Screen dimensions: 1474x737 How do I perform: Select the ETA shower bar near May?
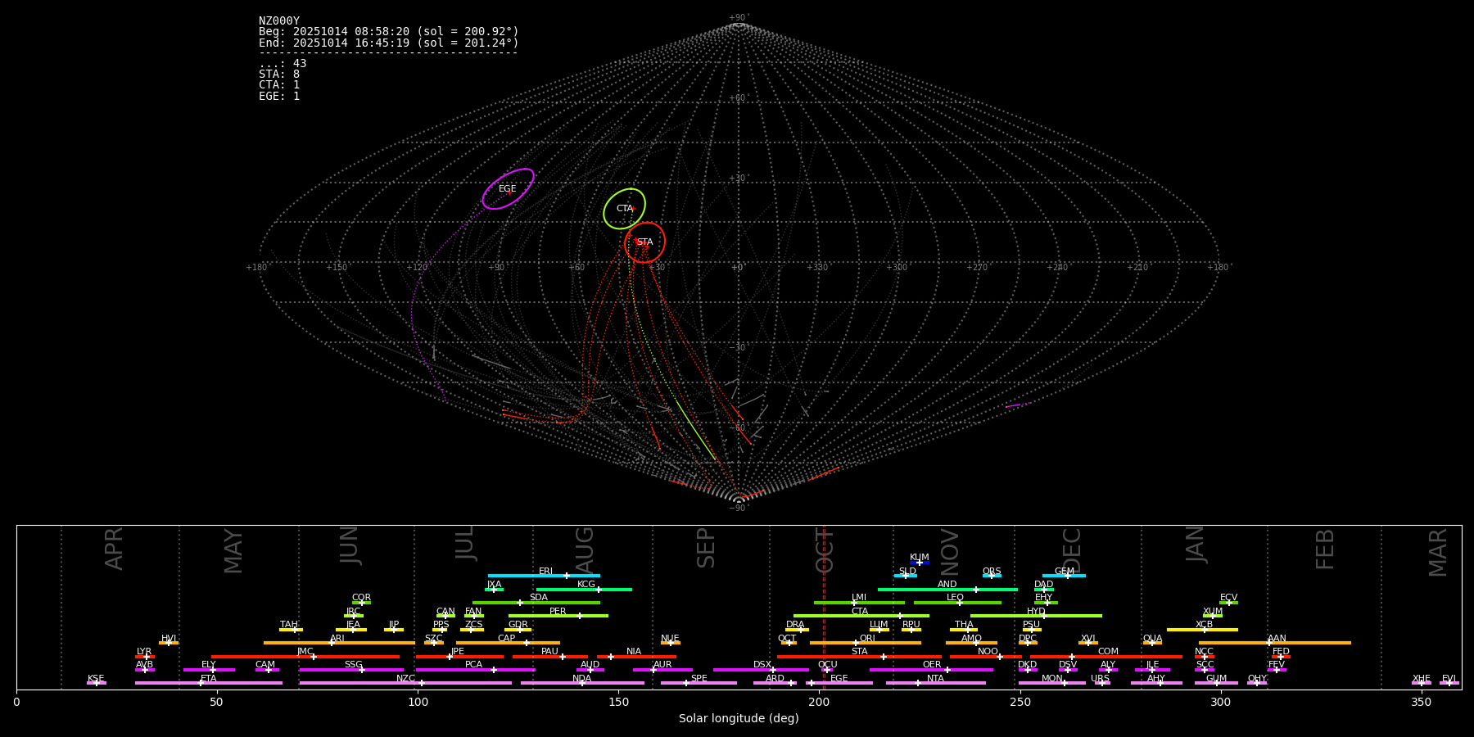coord(208,683)
